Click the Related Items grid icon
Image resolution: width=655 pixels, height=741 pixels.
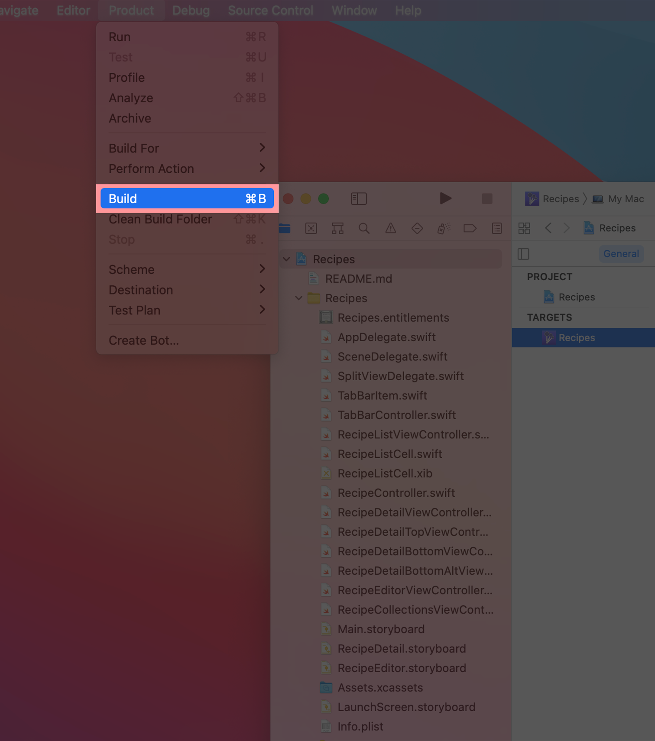[x=524, y=228]
